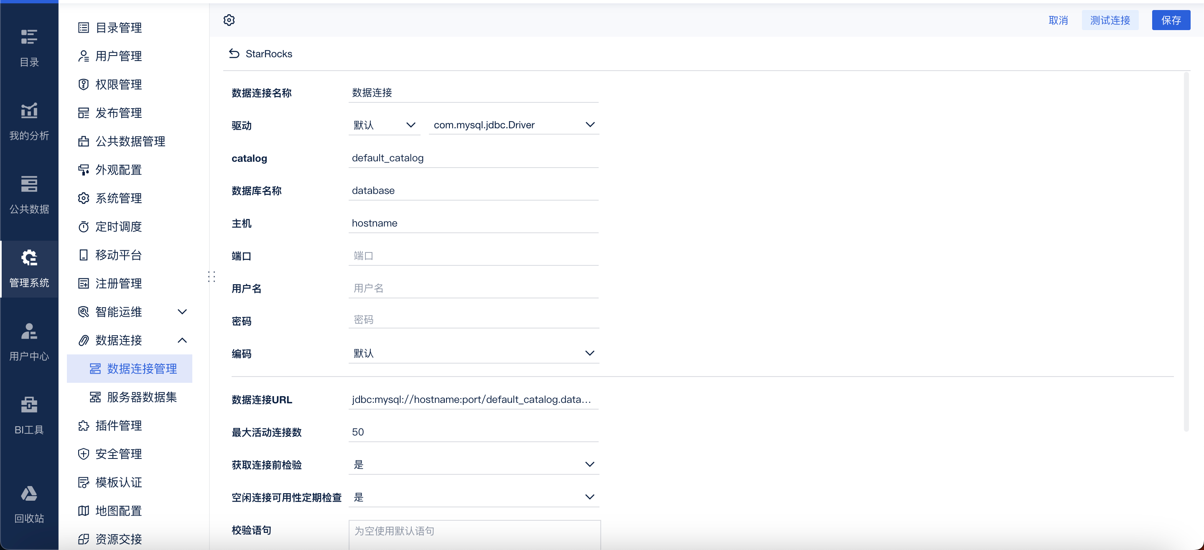
Task: Click the settings gear icon in top bar
Action: [x=229, y=20]
